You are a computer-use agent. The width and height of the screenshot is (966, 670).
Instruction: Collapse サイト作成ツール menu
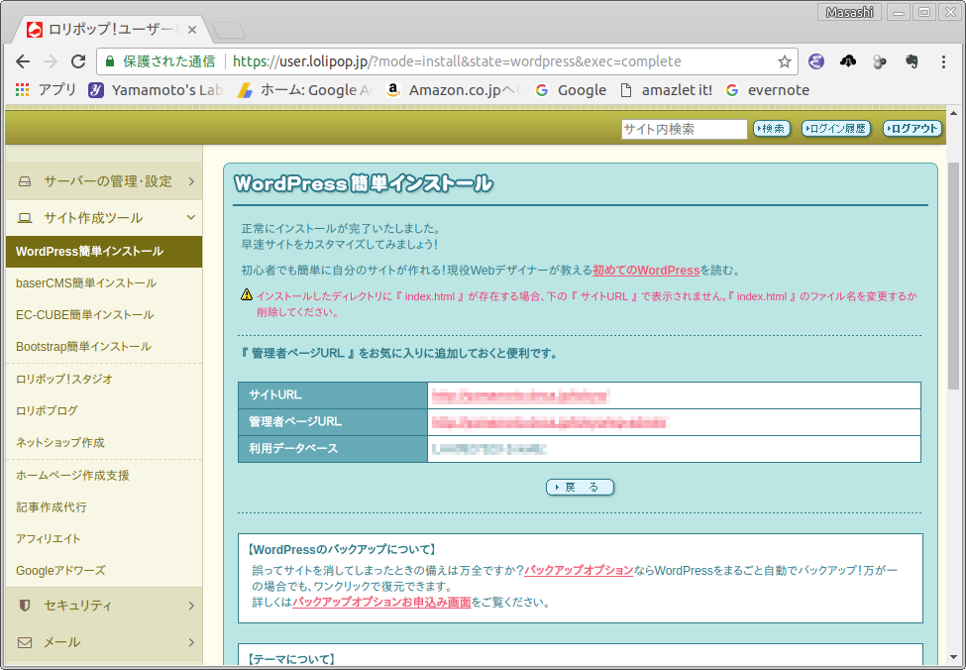pyautogui.click(x=103, y=218)
